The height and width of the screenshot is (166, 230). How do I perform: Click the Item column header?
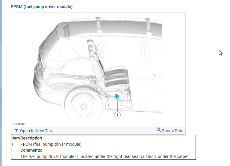(16, 138)
